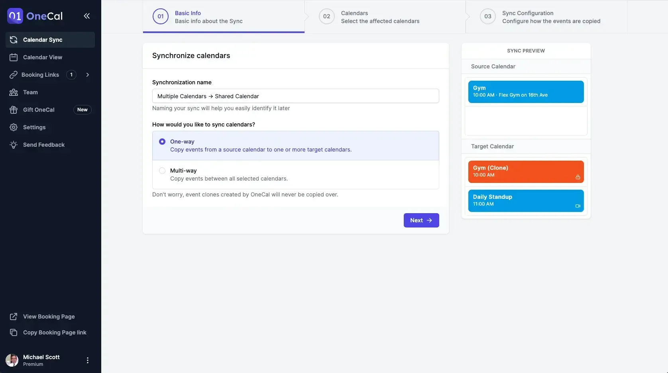
Task: Click the Next button
Action: click(x=421, y=220)
